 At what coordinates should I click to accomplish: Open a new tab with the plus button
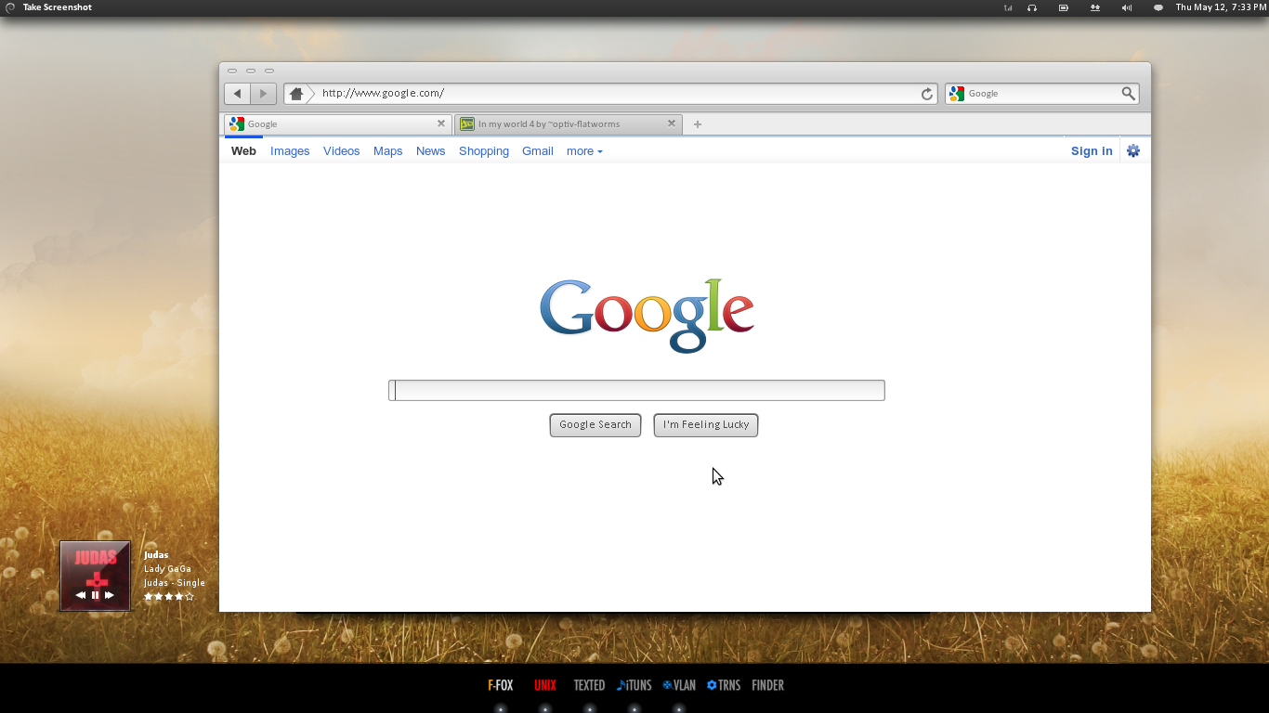pos(698,124)
